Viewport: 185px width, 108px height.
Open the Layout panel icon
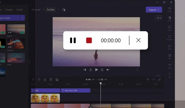coord(169,28)
